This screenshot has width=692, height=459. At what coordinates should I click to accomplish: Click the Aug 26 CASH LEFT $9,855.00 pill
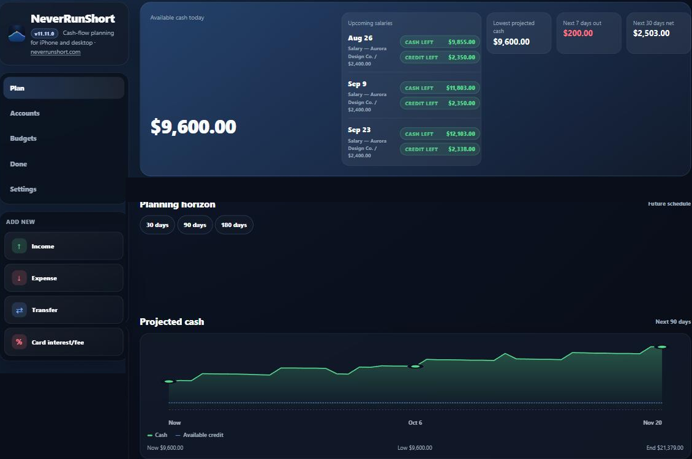440,42
